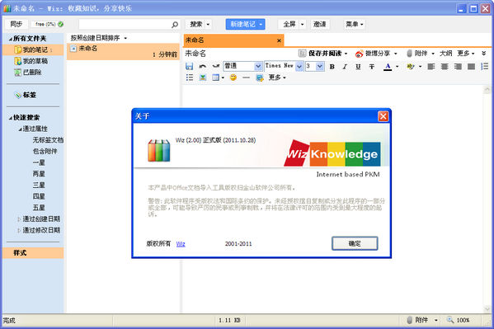Image resolution: width=494 pixels, height=329 pixels.
Task: Open the font size dropdown
Action: tap(320, 66)
